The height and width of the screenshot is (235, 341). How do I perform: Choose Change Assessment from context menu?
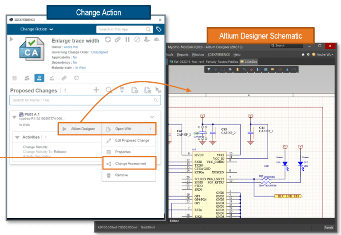[x=130, y=164]
